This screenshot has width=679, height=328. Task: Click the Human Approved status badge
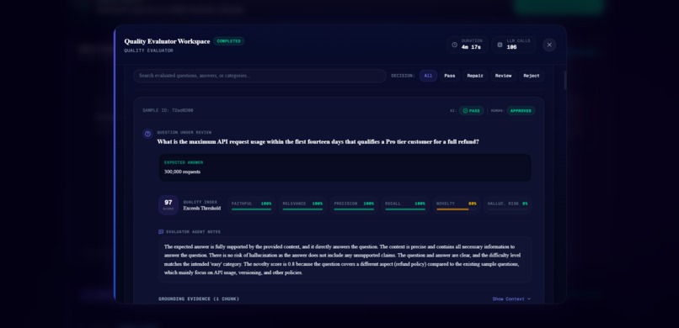[x=521, y=111]
